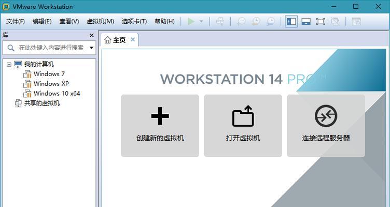The width and height of the screenshot is (390, 207).
Task: Select 我的计算机 in the library tree
Action: (39, 64)
